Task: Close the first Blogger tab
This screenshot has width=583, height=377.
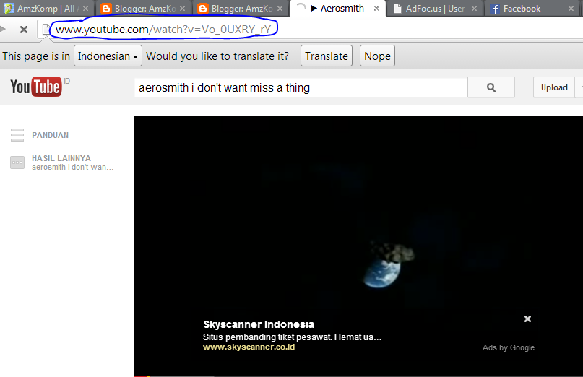Action: (183, 9)
